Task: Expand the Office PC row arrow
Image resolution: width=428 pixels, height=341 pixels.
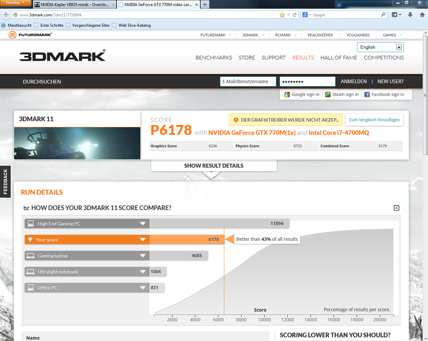Action: click(x=143, y=288)
